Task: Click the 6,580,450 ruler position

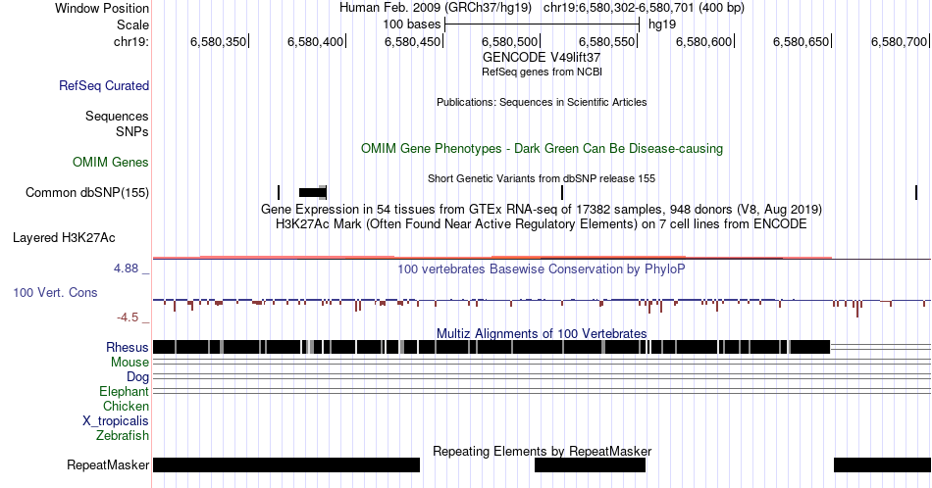Action: point(412,41)
